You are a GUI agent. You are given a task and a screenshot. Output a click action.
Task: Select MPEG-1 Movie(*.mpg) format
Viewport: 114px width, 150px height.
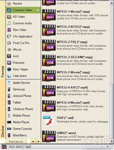(76, 15)
